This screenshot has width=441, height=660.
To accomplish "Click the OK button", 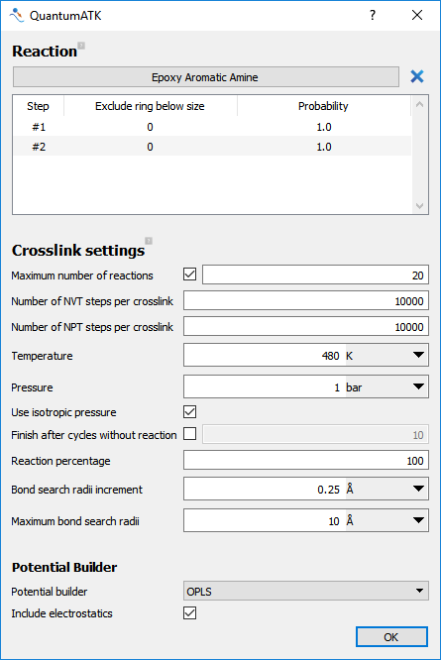I will pyautogui.click(x=391, y=637).
